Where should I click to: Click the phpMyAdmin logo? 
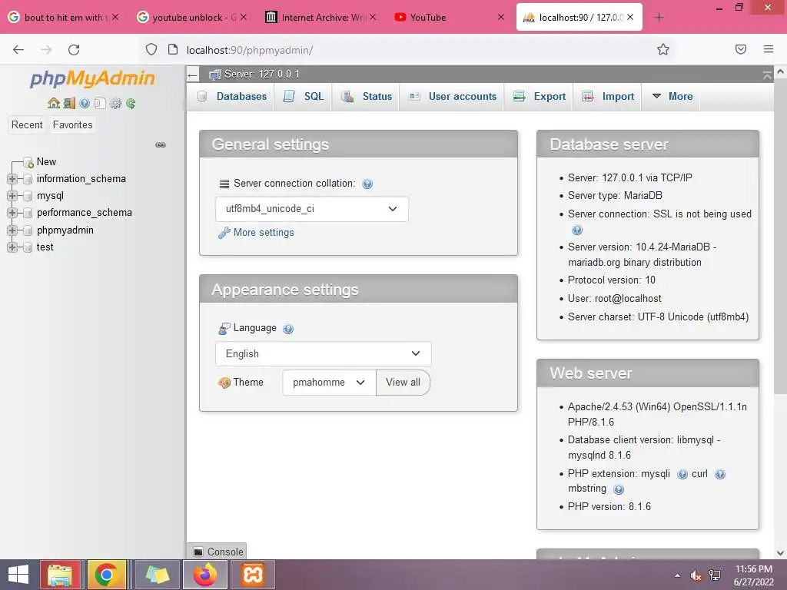click(93, 78)
